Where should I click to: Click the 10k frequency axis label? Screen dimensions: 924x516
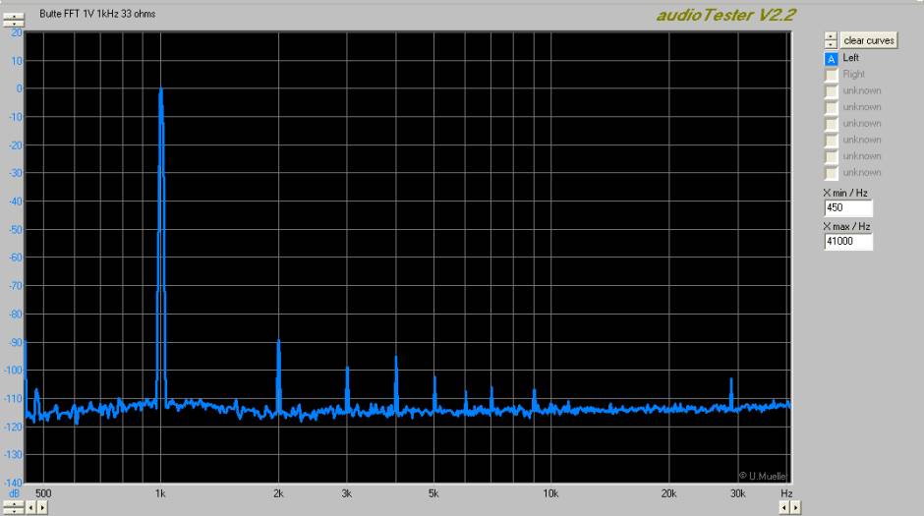(x=550, y=493)
